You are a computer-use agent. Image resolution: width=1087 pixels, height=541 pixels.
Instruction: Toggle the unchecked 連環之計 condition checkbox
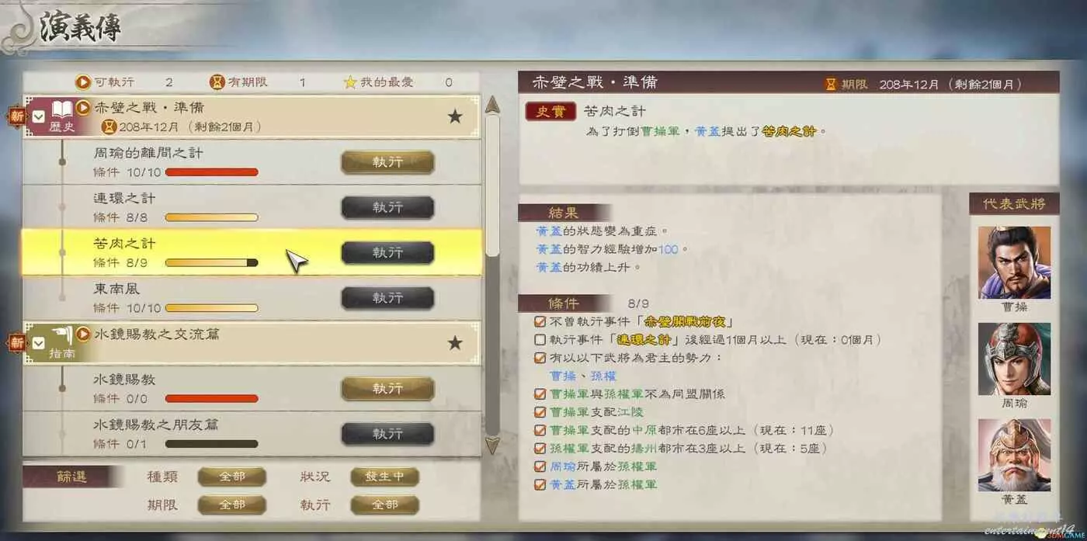540,339
